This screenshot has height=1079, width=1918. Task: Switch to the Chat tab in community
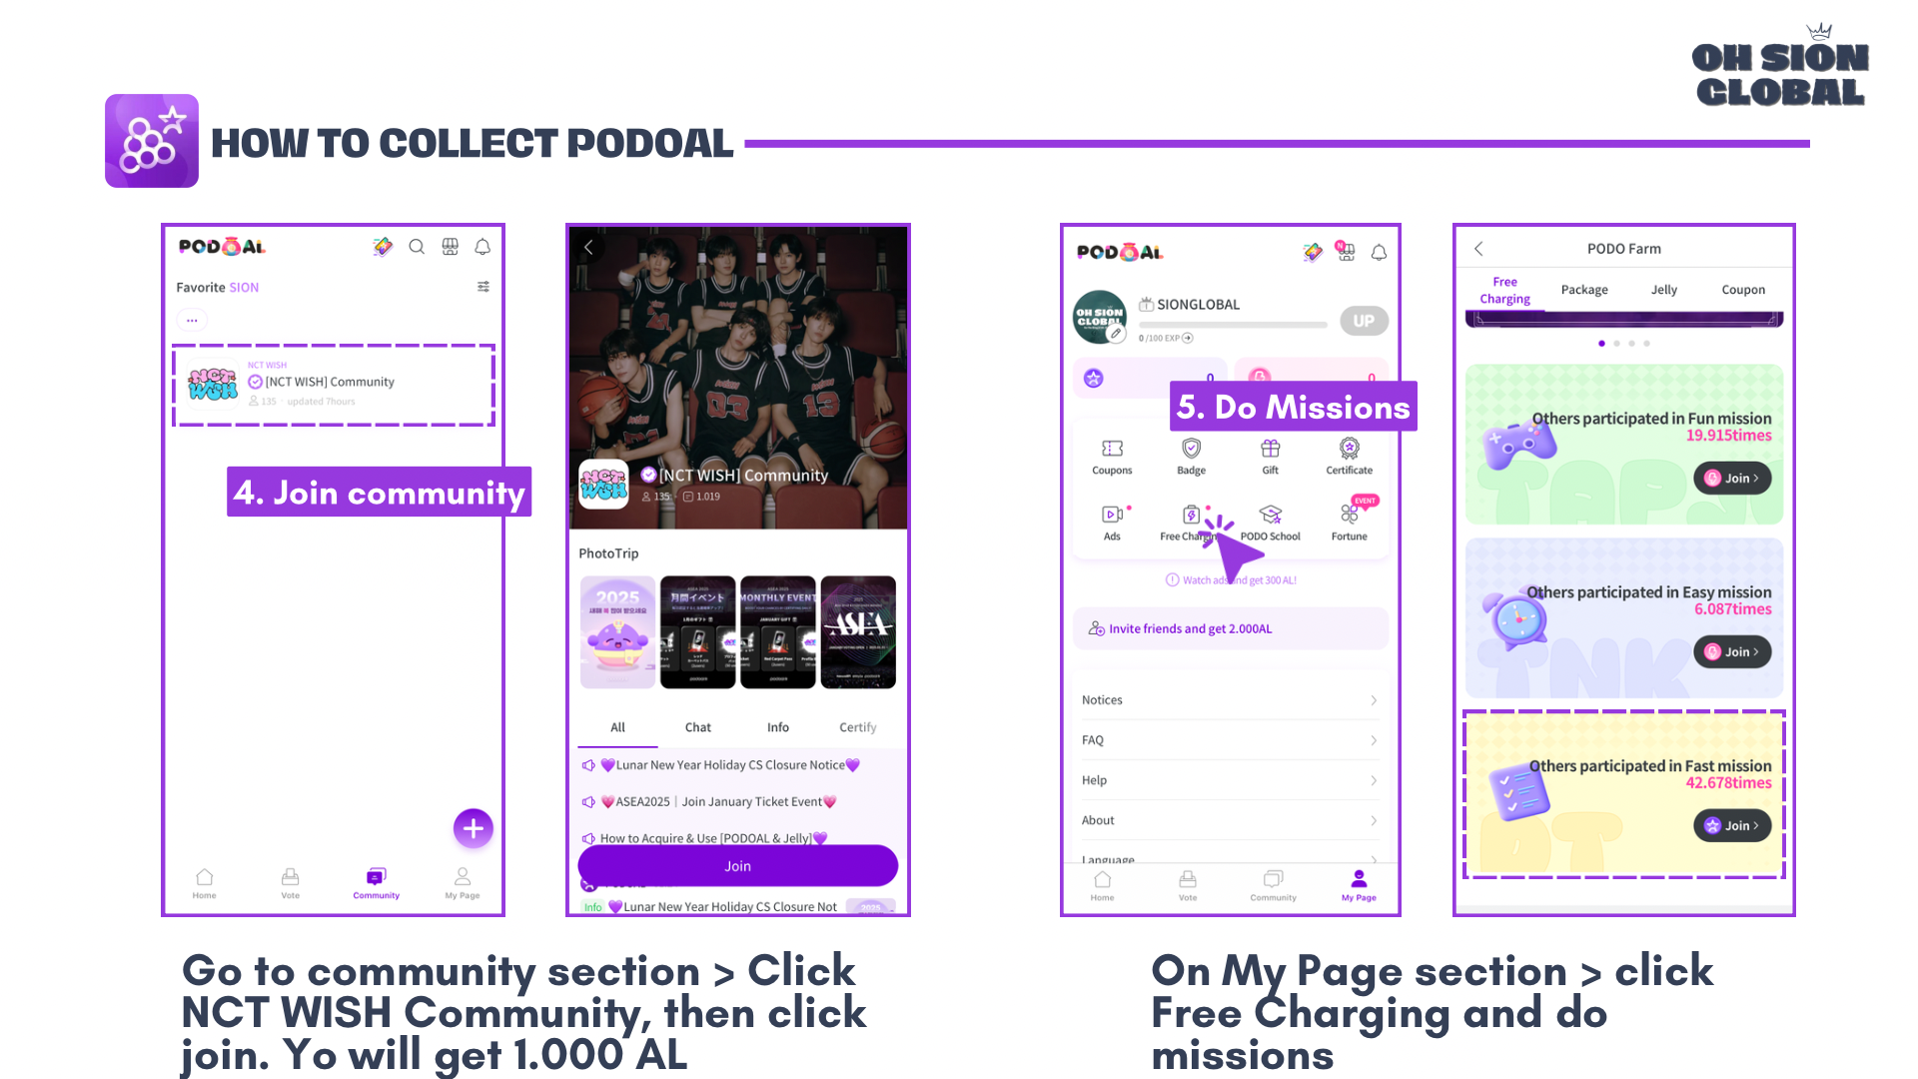tap(698, 727)
